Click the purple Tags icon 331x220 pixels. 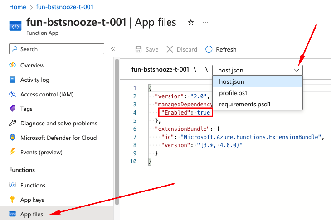point(13,109)
